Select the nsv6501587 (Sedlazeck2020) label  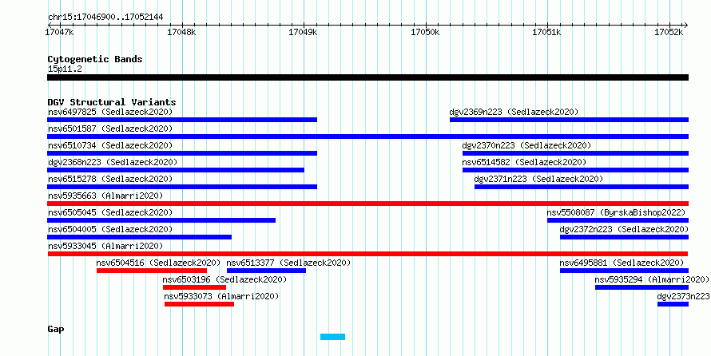pyautogui.click(x=110, y=129)
